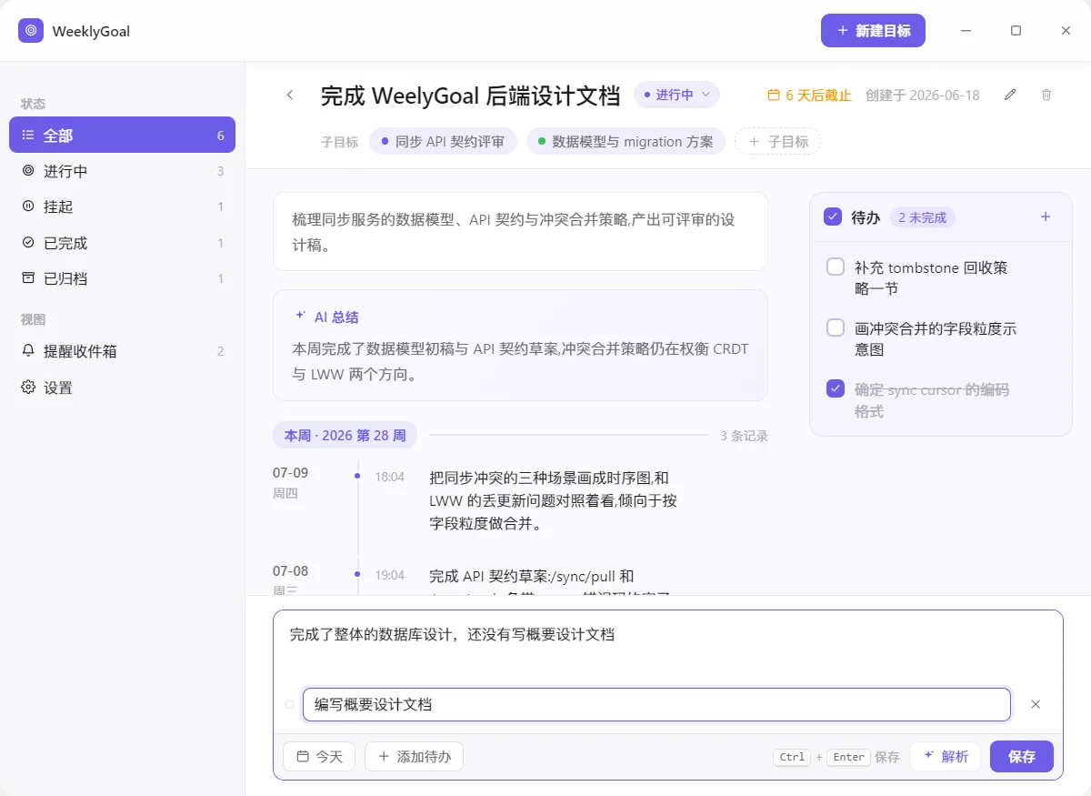
Task: Close the WeeklyGoal window
Action: pyautogui.click(x=1066, y=30)
